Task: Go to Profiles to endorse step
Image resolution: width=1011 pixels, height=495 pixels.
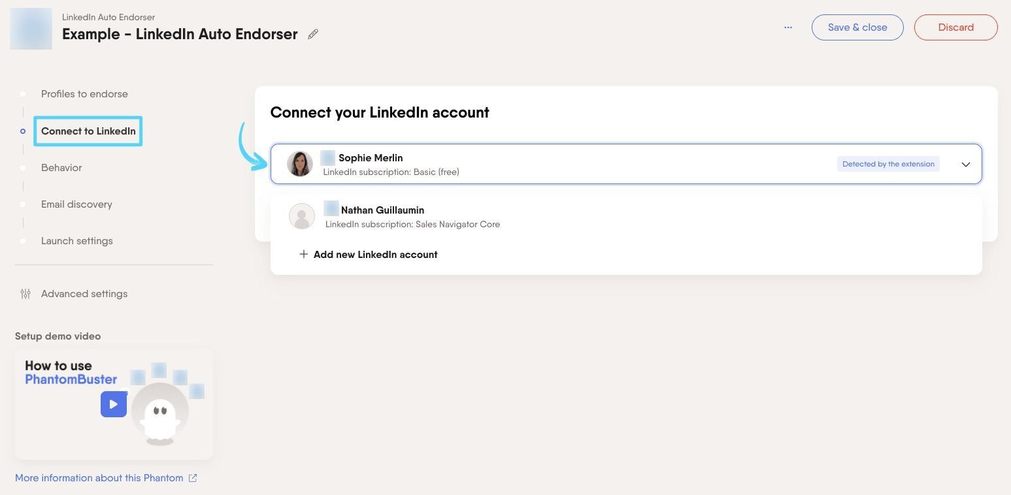Action: coord(84,94)
